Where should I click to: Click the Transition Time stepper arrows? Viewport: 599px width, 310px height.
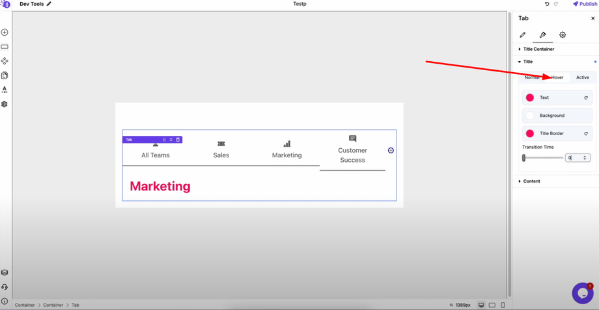pos(585,158)
